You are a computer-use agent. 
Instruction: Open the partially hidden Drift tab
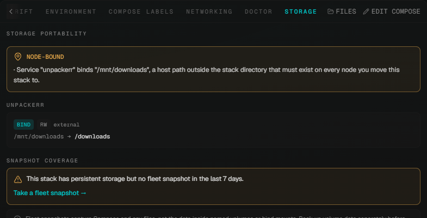[25, 11]
